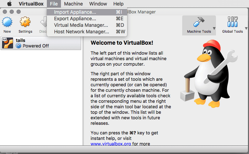The image size is (249, 154).
Task: Click the red close window button
Action: click(x=5, y=12)
